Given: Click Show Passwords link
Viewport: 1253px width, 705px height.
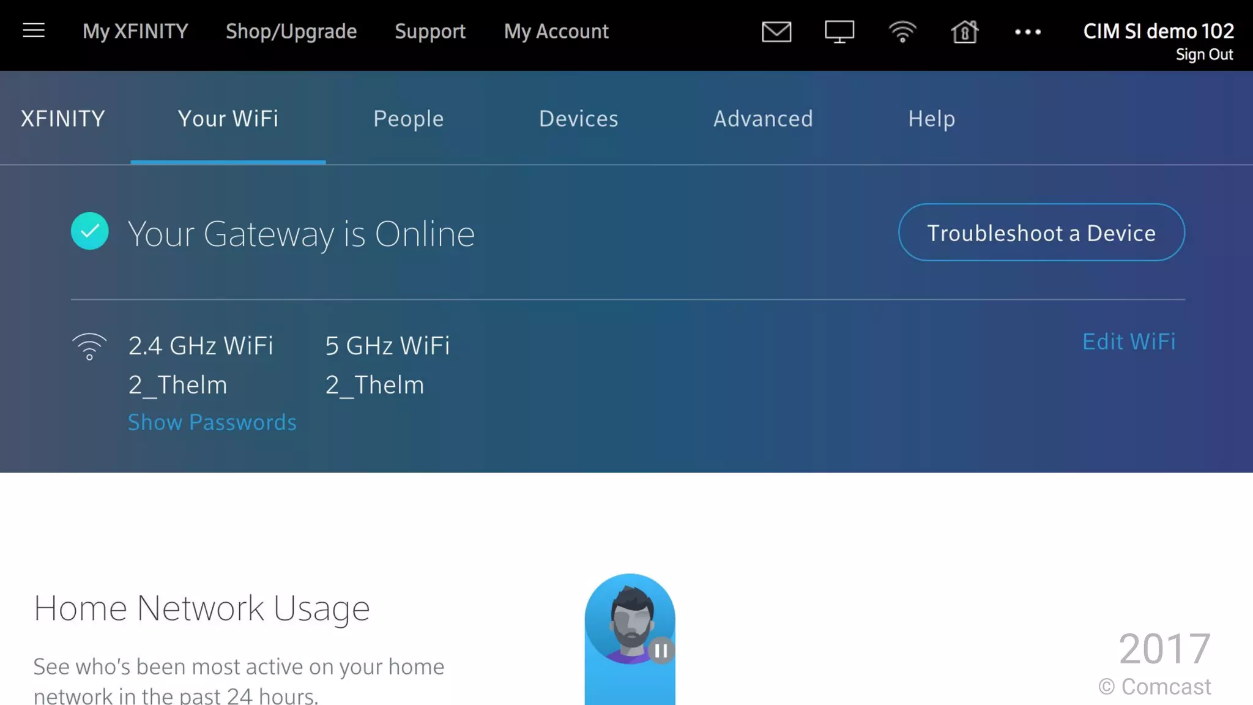Looking at the screenshot, I should (212, 422).
